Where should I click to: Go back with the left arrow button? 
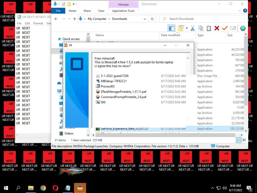point(56,19)
